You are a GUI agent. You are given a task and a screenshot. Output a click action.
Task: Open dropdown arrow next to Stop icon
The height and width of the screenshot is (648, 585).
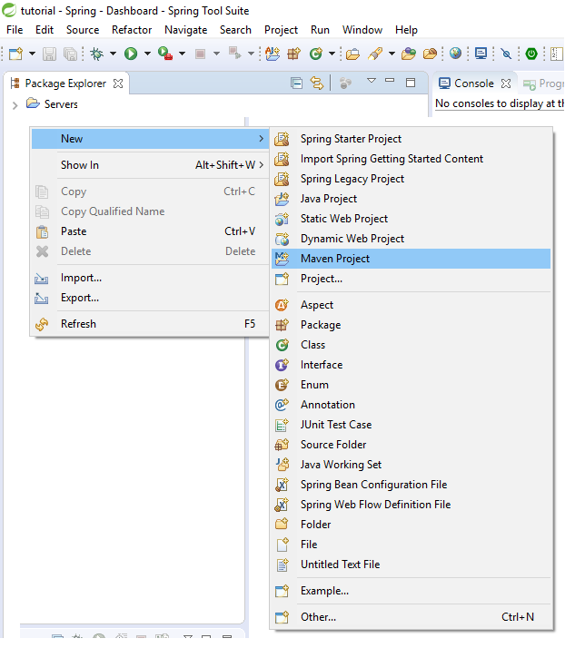click(216, 54)
